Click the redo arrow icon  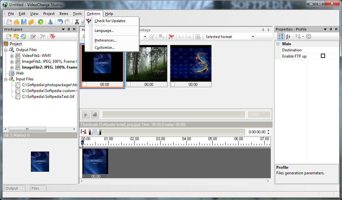pyautogui.click(x=67, y=22)
